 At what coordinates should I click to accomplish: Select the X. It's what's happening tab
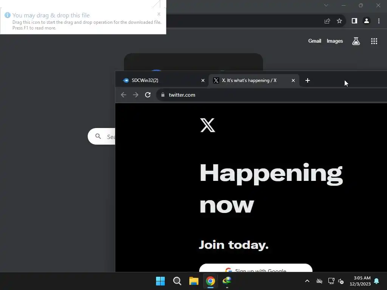coord(254,80)
